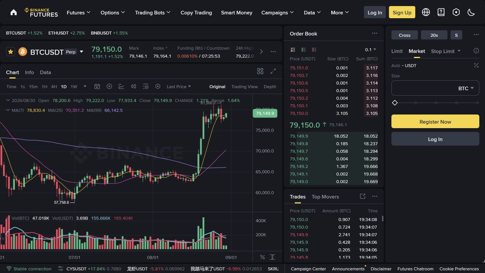Screen dimensions: 485x273
Task: Open the Futures dropdown menu
Action: (78, 13)
